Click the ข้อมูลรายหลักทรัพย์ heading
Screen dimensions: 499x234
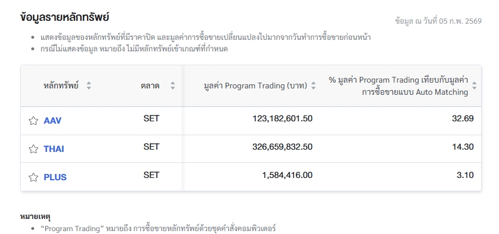point(64,17)
